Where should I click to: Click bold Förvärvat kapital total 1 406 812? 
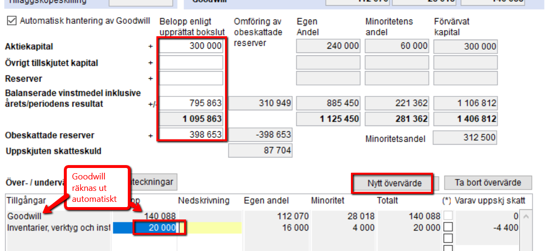coord(465,119)
